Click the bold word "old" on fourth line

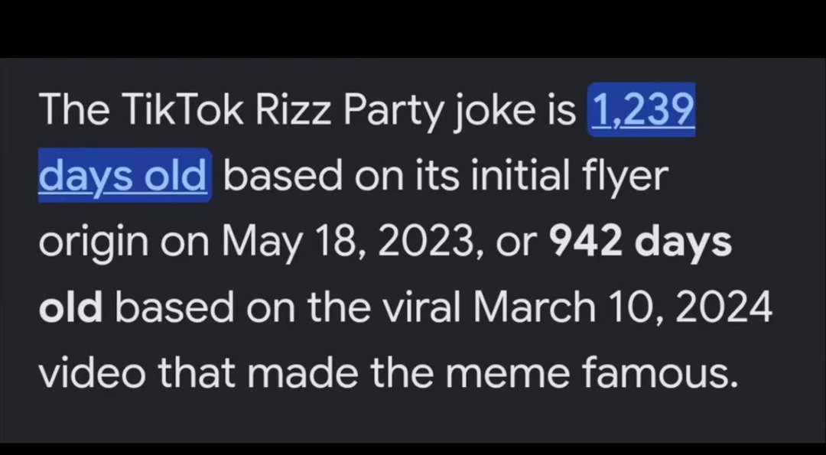pos(70,307)
